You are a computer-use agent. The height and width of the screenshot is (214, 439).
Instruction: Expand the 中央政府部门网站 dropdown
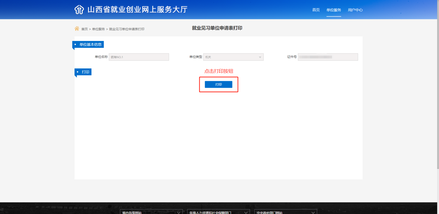click(286, 212)
